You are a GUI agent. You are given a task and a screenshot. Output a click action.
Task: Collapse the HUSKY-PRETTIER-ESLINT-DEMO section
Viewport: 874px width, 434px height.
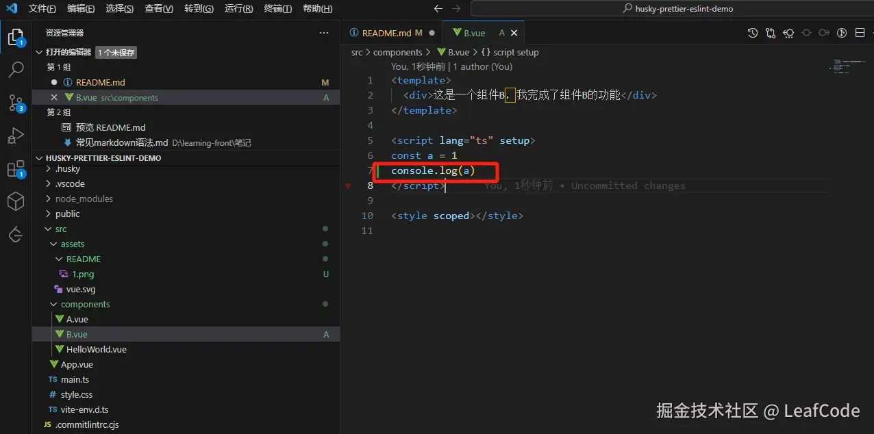(x=39, y=157)
